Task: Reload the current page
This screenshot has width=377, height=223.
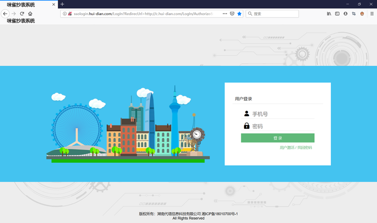Action: point(22,14)
